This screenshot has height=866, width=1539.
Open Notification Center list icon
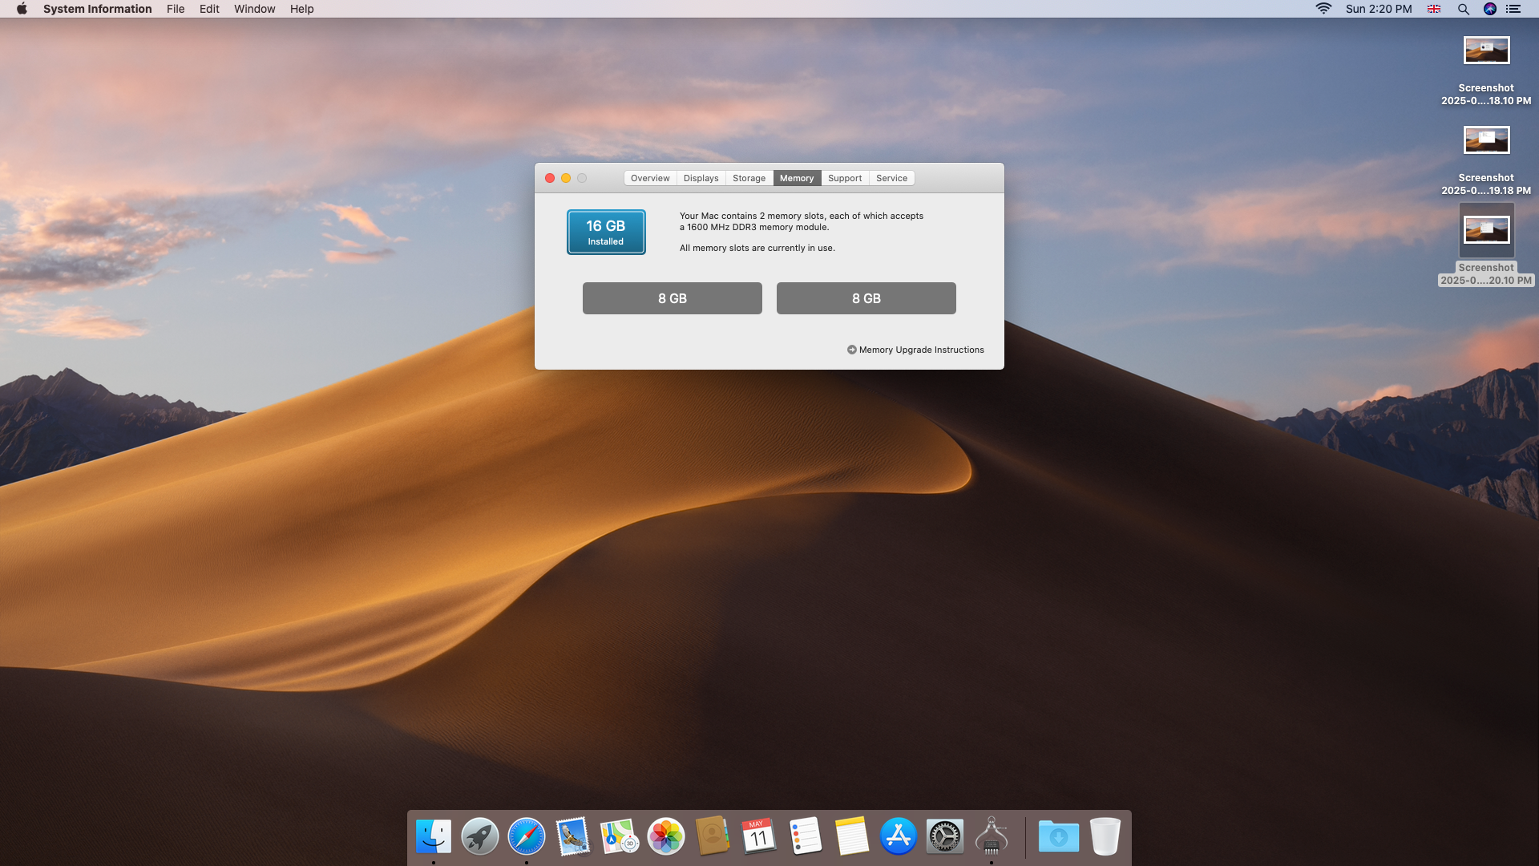click(1513, 9)
